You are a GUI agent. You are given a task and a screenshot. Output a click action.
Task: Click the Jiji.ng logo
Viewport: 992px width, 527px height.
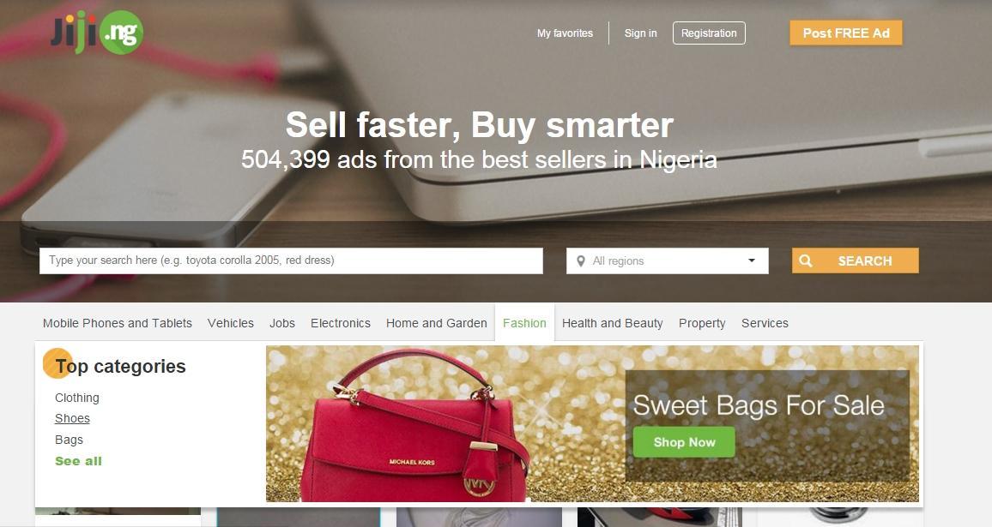pyautogui.click(x=97, y=33)
